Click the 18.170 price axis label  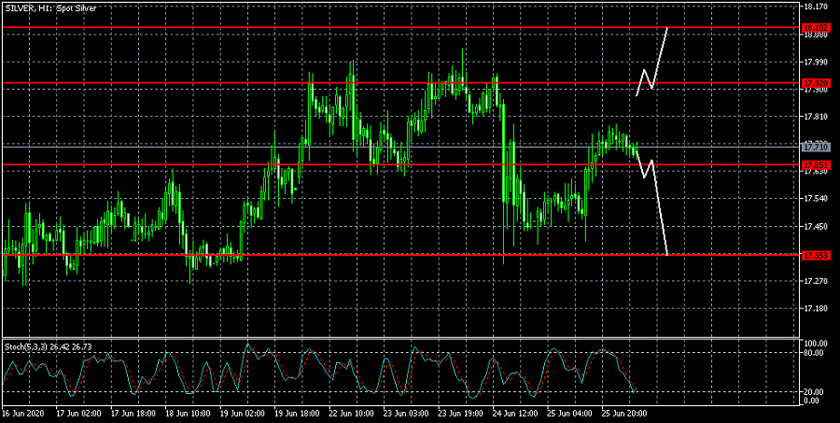[817, 6]
